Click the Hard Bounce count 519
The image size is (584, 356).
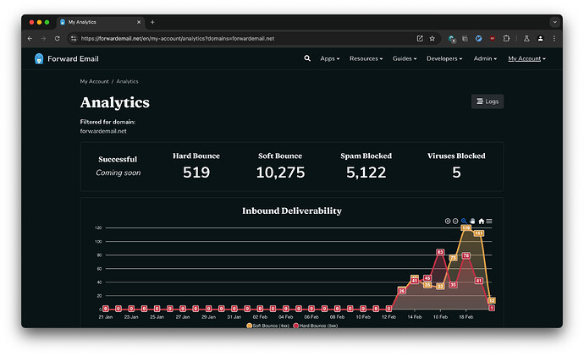[x=196, y=173]
